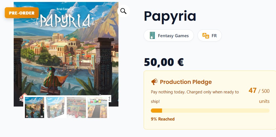Open the fourth thumbnail of player boards
Viewport: 276px width, 137px height.
97,107
